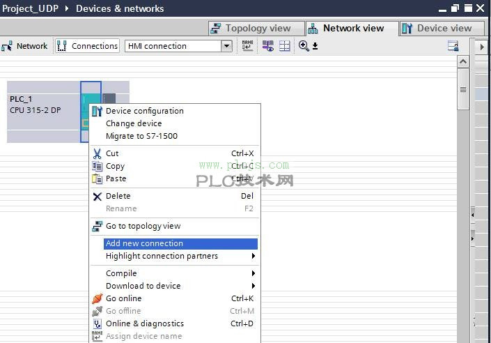Click the vertical scrollbar up arrow
Image resolution: width=491 pixels, height=343 pixels.
point(463,62)
